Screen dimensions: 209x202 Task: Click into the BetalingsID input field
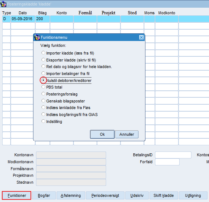point(173,155)
